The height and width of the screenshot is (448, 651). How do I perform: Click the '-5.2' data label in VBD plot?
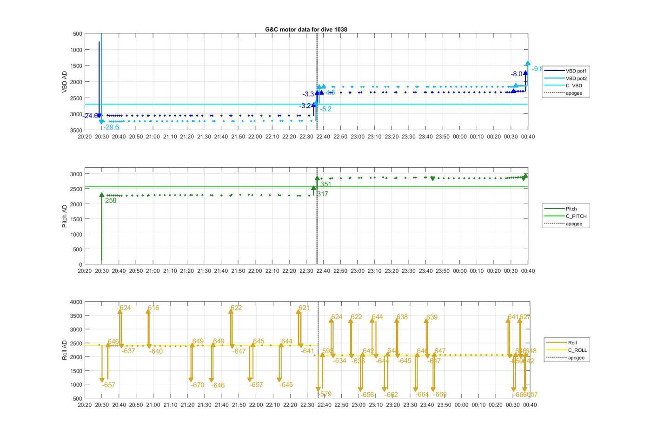325,109
